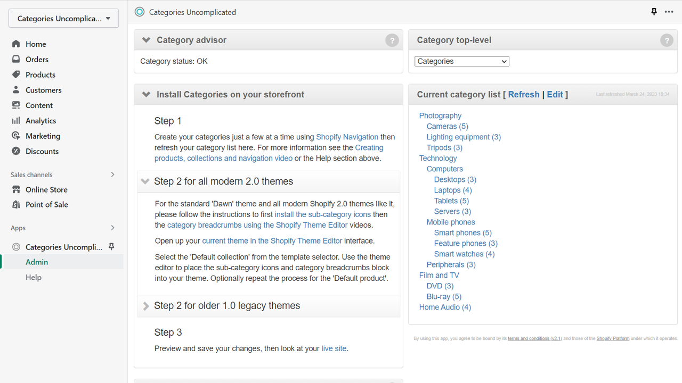Open Servers (3) category
The width and height of the screenshot is (682, 383).
click(x=452, y=211)
